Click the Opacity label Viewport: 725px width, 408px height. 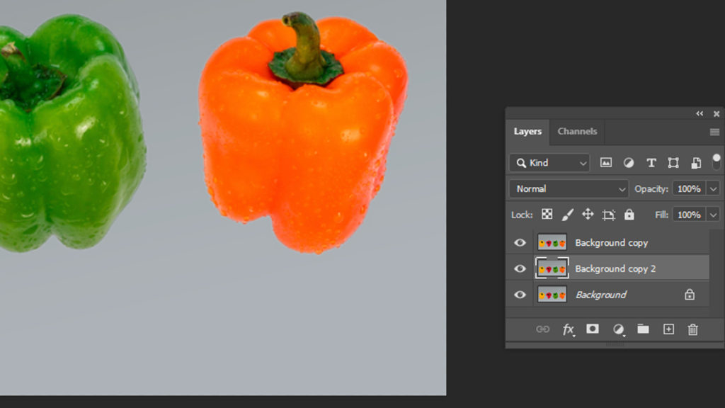click(x=651, y=188)
